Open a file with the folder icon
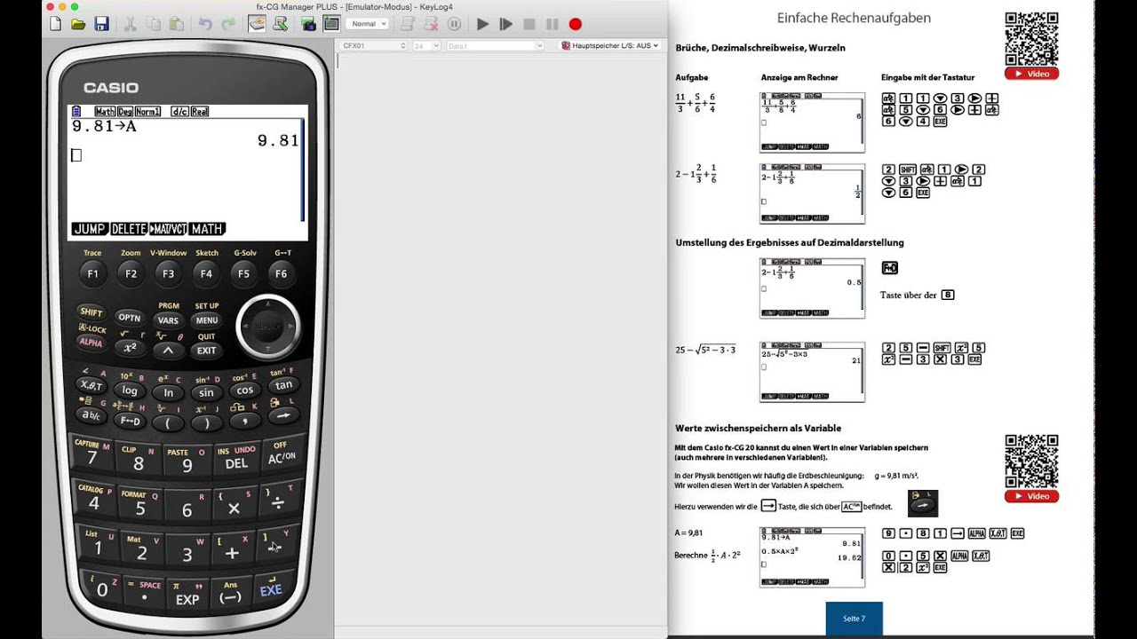This screenshot has height=639, width=1137. pyautogui.click(x=78, y=24)
